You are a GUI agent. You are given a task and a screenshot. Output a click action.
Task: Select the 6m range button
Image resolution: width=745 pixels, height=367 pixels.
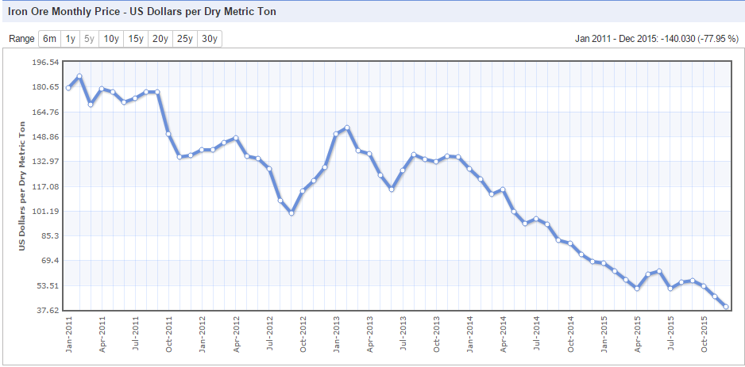[x=49, y=39]
